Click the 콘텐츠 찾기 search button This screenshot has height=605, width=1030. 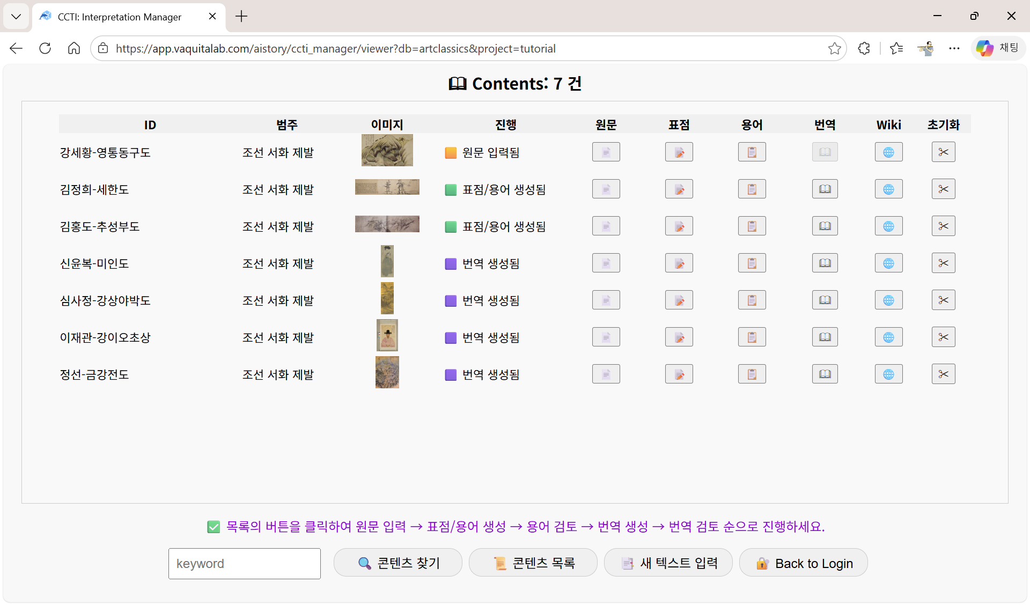(398, 563)
